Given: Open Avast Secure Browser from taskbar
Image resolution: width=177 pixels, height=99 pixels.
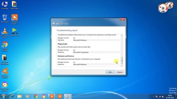Looking at the screenshot, I should [44, 97].
